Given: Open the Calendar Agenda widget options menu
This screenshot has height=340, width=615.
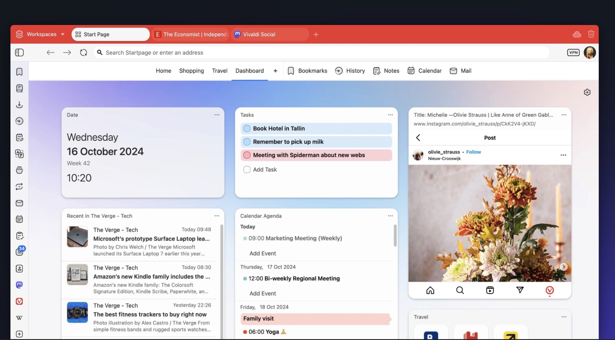Looking at the screenshot, I should pos(390,216).
